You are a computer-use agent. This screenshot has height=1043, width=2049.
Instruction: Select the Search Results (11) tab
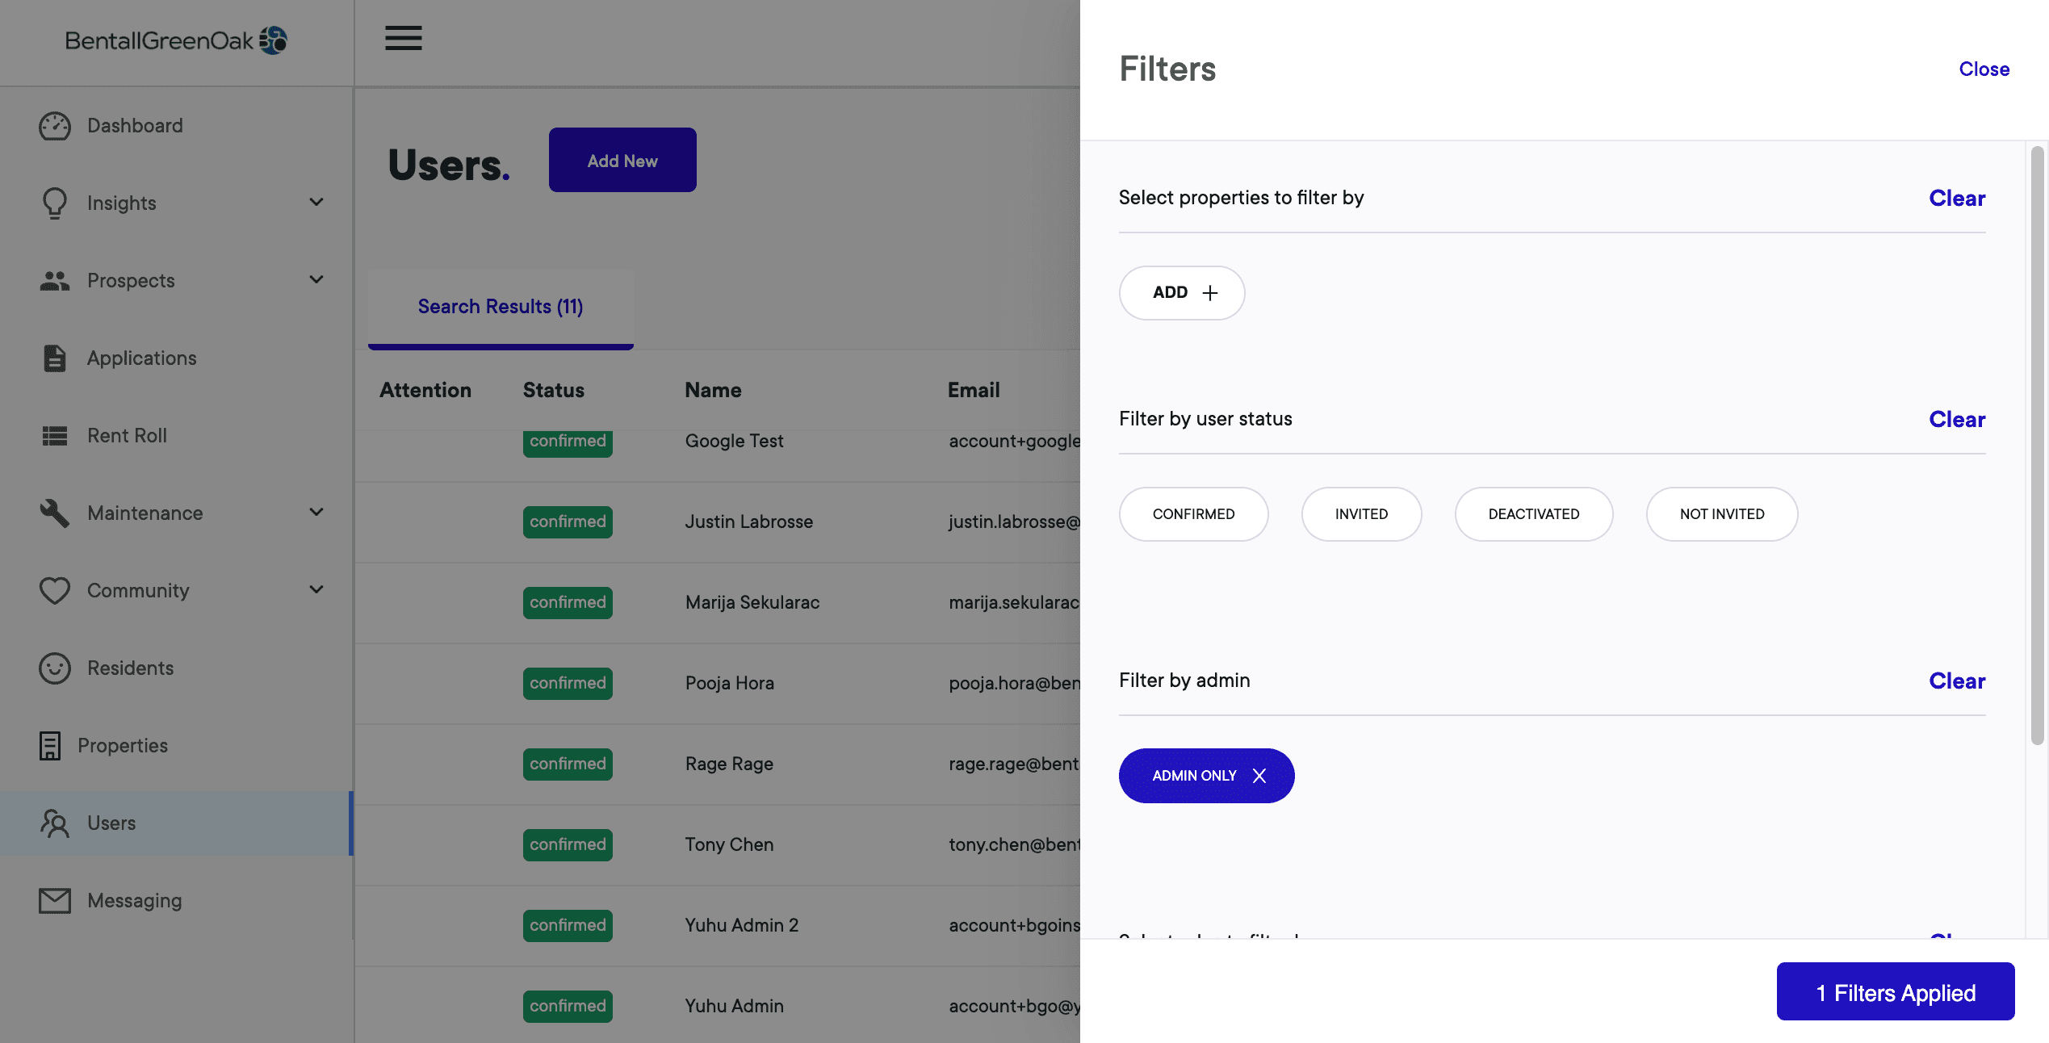(x=501, y=307)
